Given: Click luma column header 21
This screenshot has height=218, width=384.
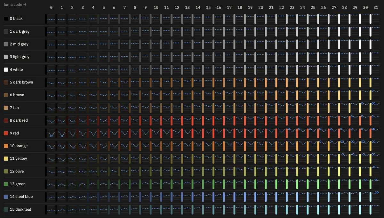Looking at the screenshot, I should (271, 7).
